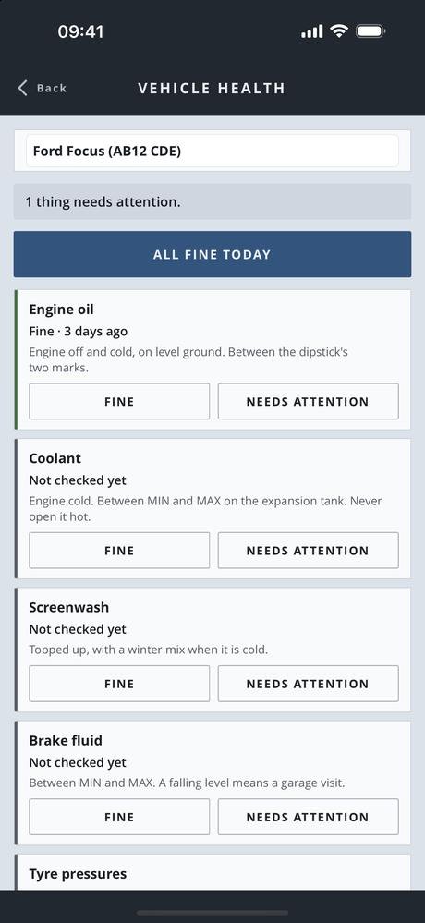
Task: Mark Brake fluid as NEEDS ATTENTION
Action: click(308, 817)
